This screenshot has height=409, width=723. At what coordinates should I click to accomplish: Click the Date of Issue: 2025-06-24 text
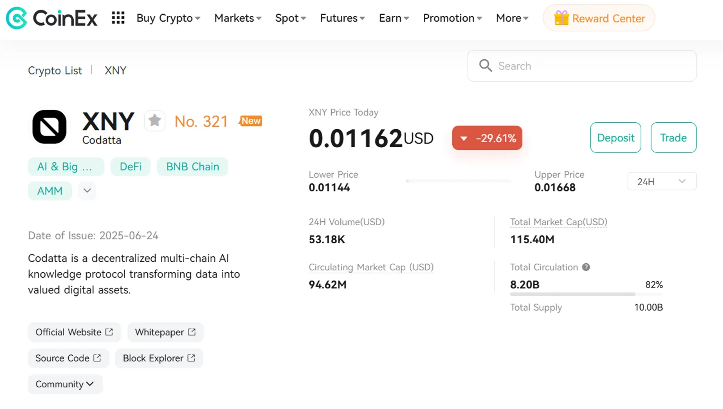93,236
